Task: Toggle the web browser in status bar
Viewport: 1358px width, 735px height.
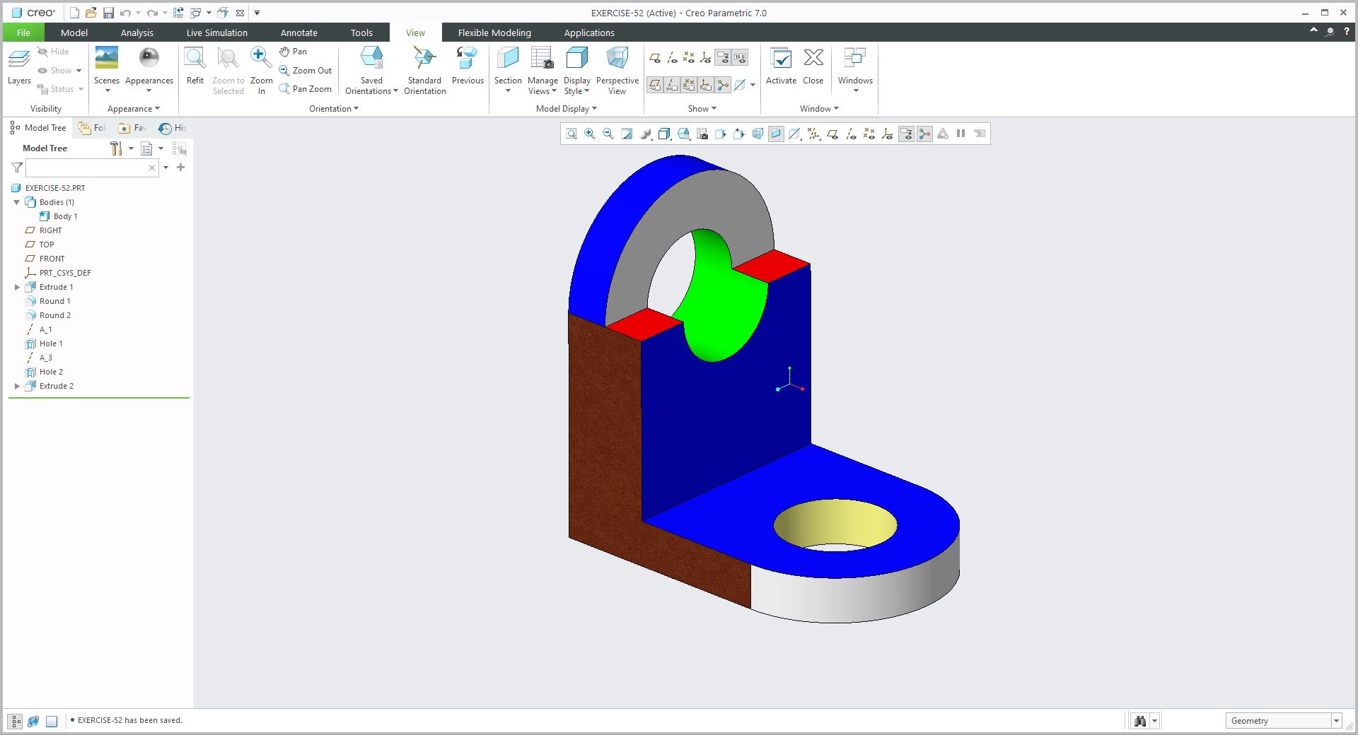Action: click(33, 722)
